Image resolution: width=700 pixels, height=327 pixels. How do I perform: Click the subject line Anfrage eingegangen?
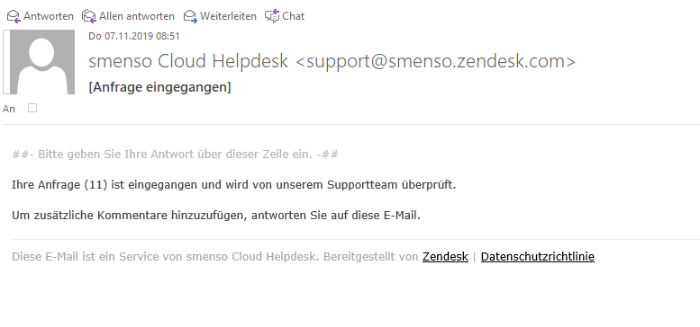coord(159,87)
